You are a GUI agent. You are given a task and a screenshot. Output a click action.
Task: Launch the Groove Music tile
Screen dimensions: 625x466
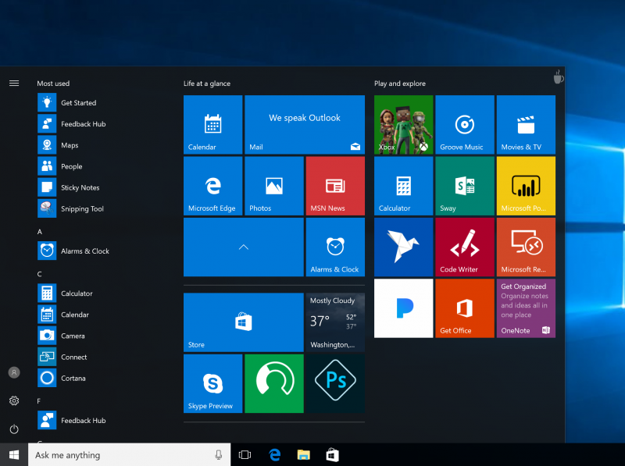pyautogui.click(x=465, y=125)
